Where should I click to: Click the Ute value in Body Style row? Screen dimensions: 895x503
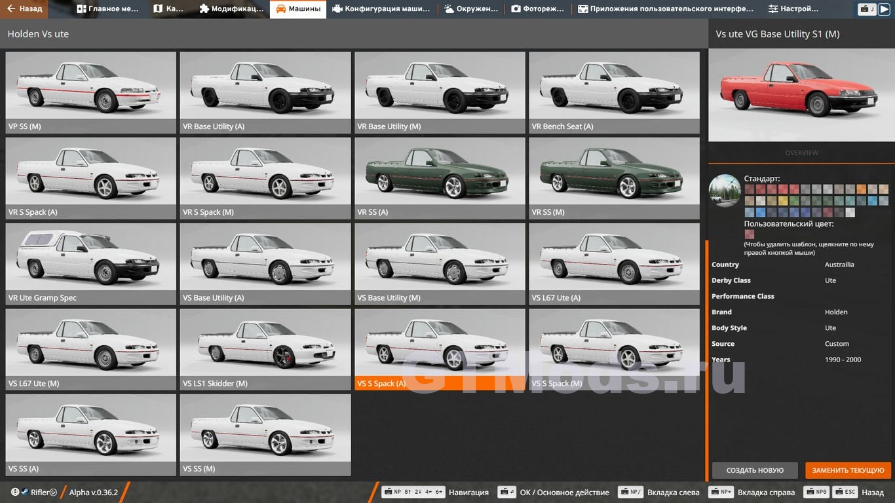(830, 328)
